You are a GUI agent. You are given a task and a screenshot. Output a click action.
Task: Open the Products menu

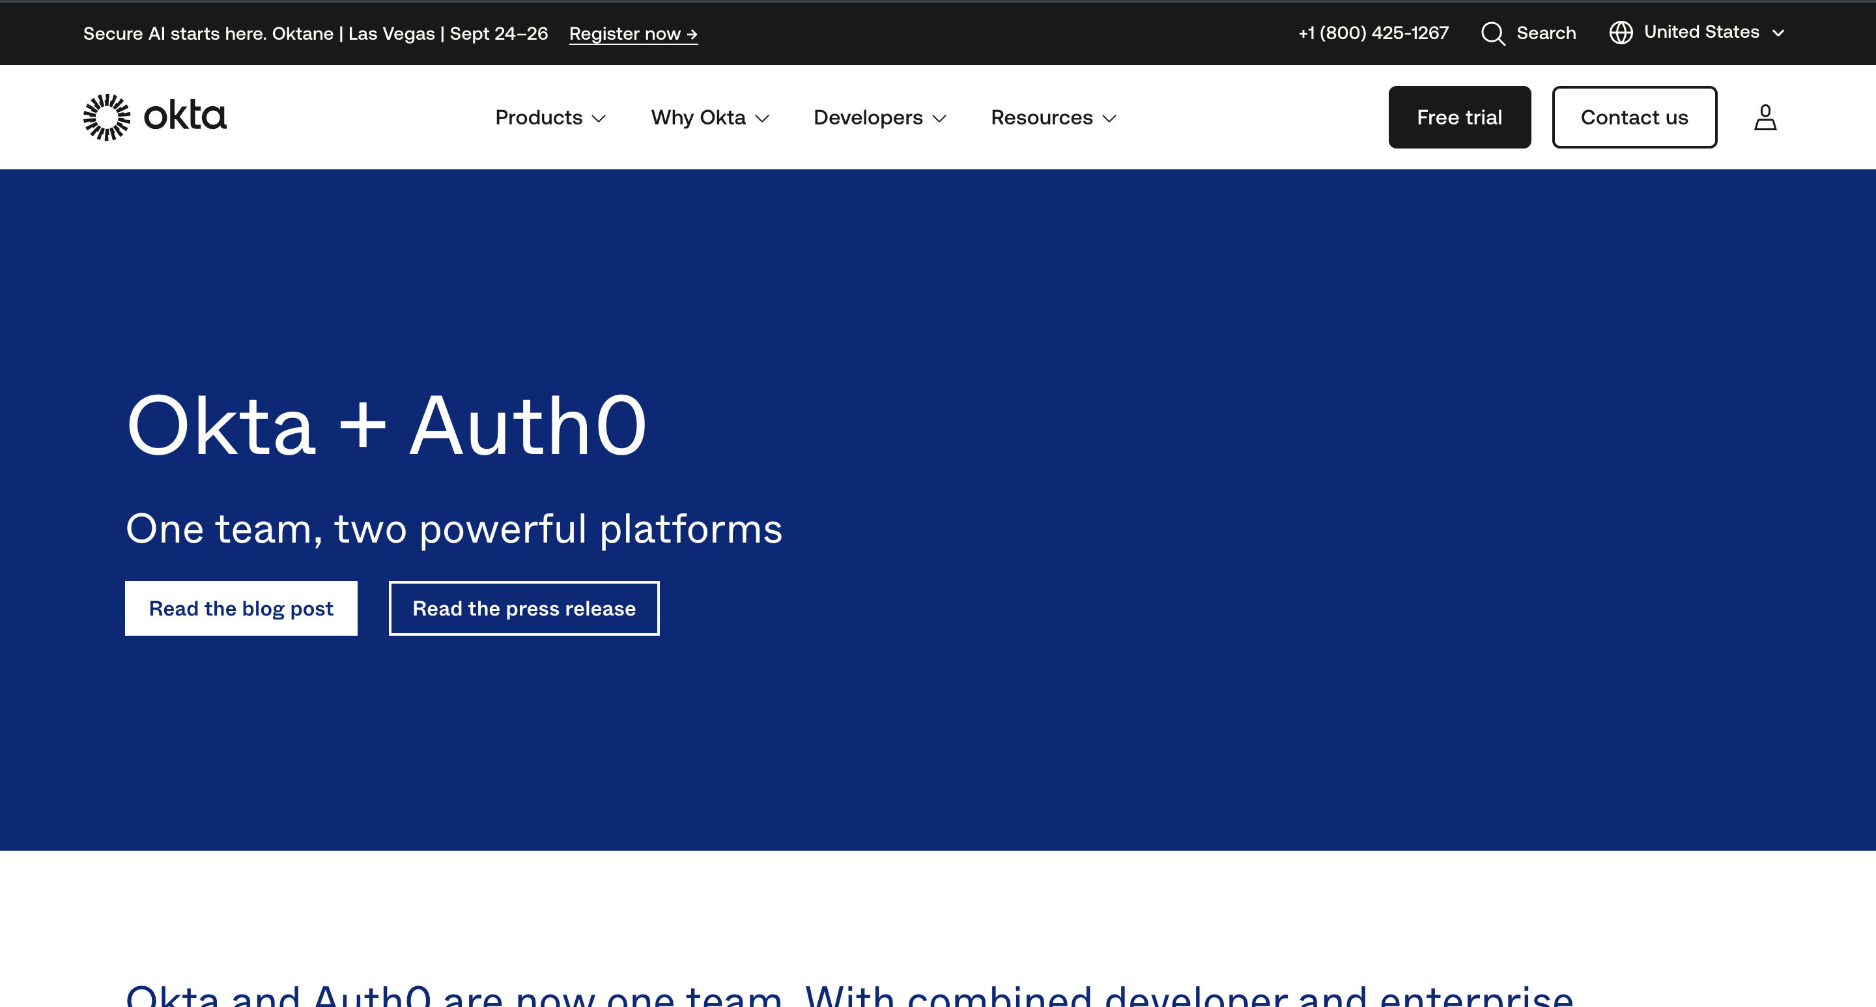point(538,118)
